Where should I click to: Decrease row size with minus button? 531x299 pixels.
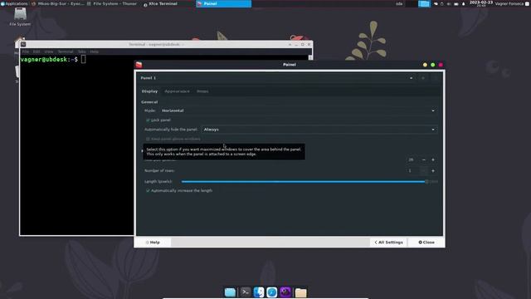(x=424, y=159)
